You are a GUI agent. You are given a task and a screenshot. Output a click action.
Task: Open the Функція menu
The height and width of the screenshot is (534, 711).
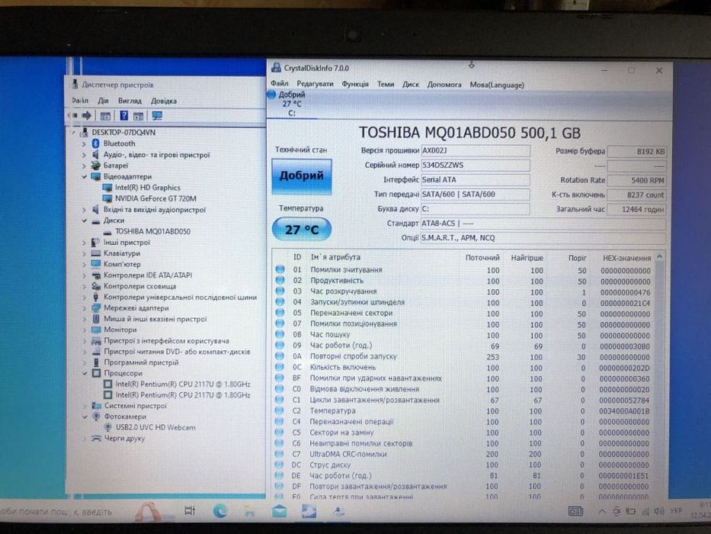tap(355, 84)
